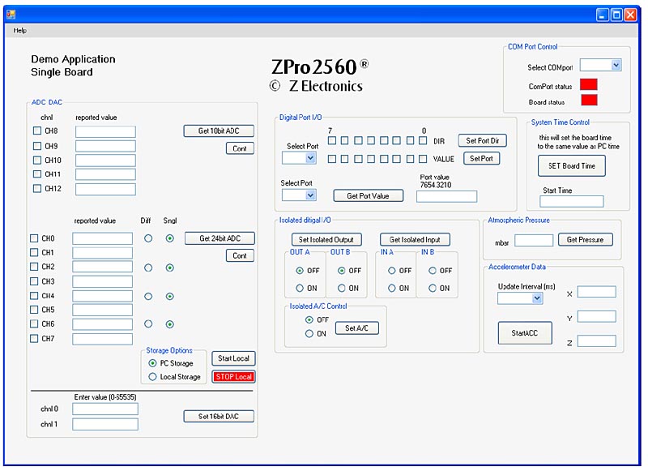Image resolution: width=648 pixels, height=471 pixels.
Task: Minimize the ZPro2560 demo window
Action: (x=603, y=15)
